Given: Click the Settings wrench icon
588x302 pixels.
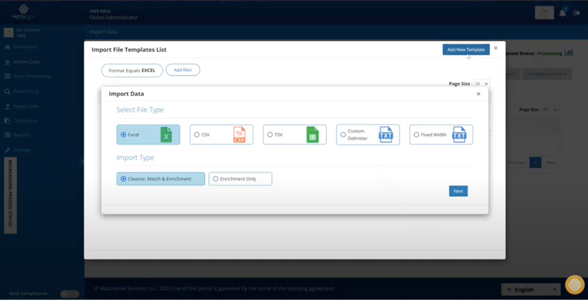Looking at the screenshot, I should pyautogui.click(x=7, y=150).
